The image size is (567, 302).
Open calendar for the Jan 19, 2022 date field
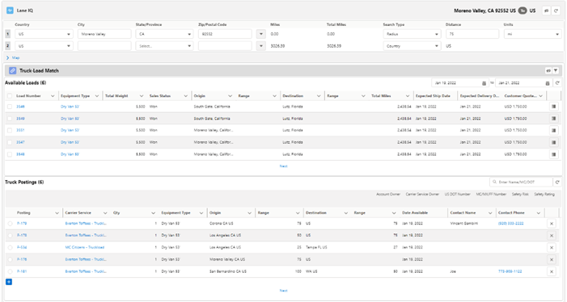(484, 83)
